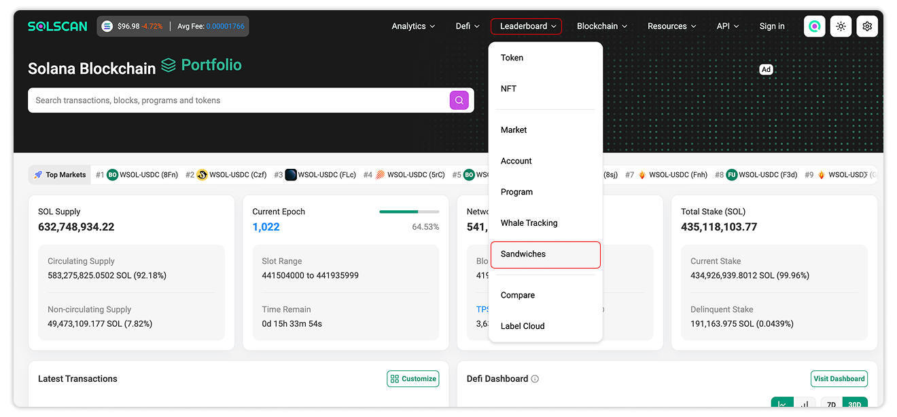
Task: Click the Ad badge
Action: coord(766,69)
